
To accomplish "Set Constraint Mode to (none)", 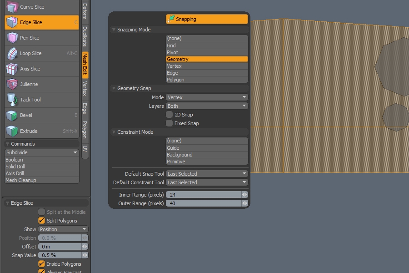I will [207, 141].
